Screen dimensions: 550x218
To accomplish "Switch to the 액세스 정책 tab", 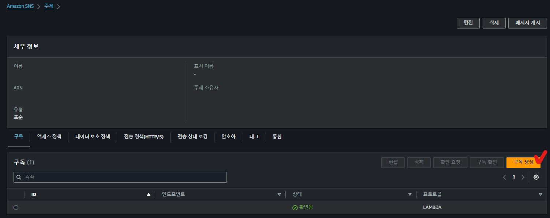I will 49,137.
